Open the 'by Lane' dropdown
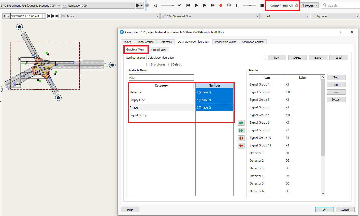 (335, 16)
